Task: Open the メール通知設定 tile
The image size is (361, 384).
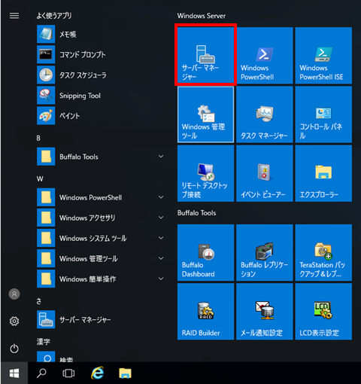Action: click(x=265, y=312)
